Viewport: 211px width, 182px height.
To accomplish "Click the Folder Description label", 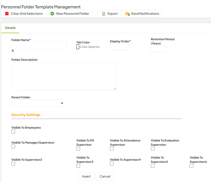I will click(24, 60).
